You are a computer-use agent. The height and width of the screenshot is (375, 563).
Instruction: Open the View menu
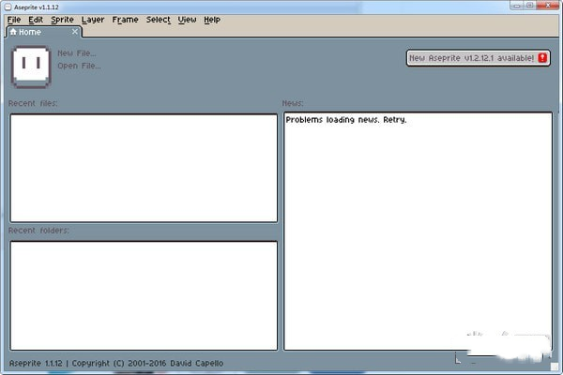[187, 20]
